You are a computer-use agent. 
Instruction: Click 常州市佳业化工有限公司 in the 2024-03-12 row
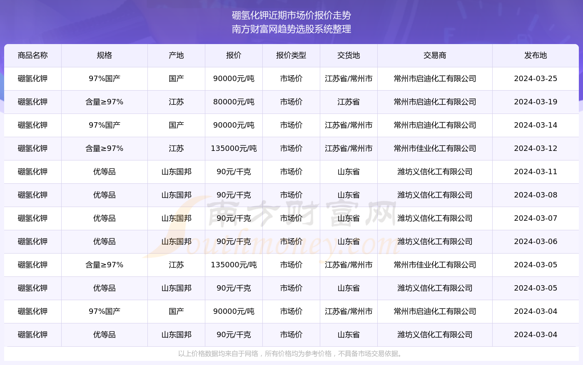point(435,148)
